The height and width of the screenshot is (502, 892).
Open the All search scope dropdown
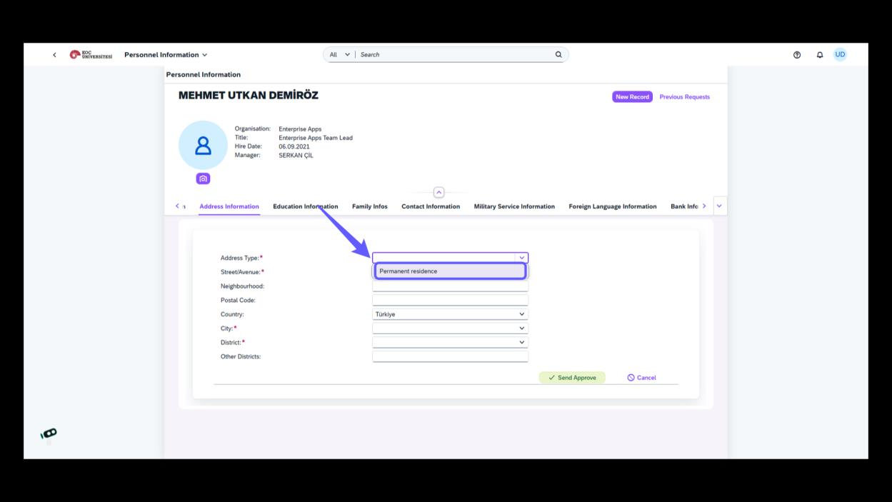339,55
